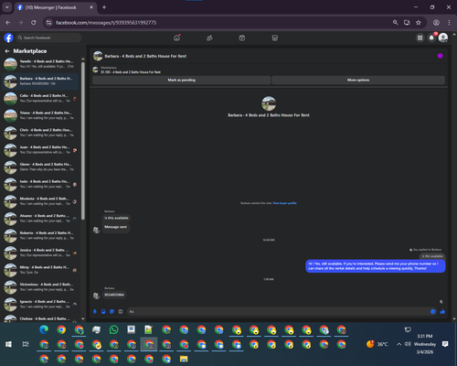Open the volume control in system tray
Screen dimensions: 457x366
(x=408, y=344)
